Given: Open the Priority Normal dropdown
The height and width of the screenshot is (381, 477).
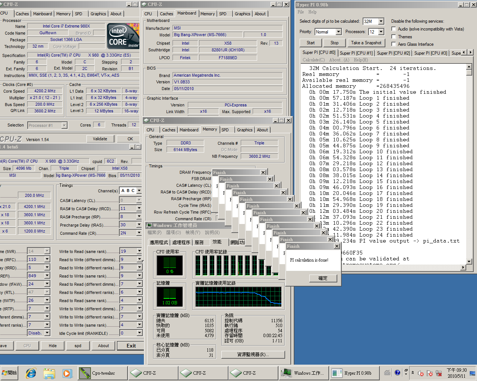Looking at the screenshot, I should (x=338, y=32).
